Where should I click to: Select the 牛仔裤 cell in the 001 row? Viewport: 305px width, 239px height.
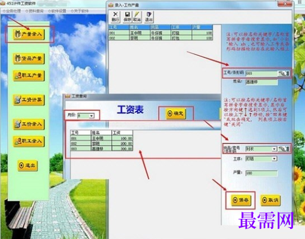[161, 33]
